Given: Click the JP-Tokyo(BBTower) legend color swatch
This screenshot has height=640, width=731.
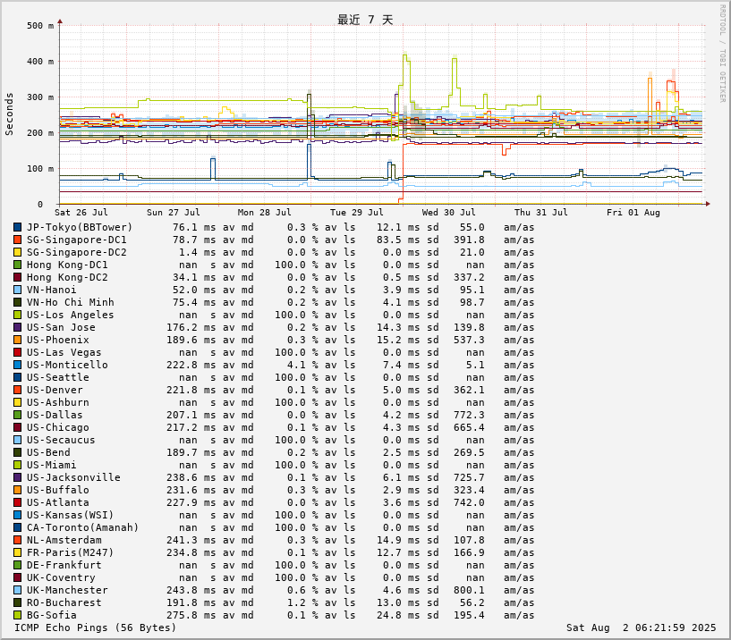Looking at the screenshot, I should pos(17,227).
